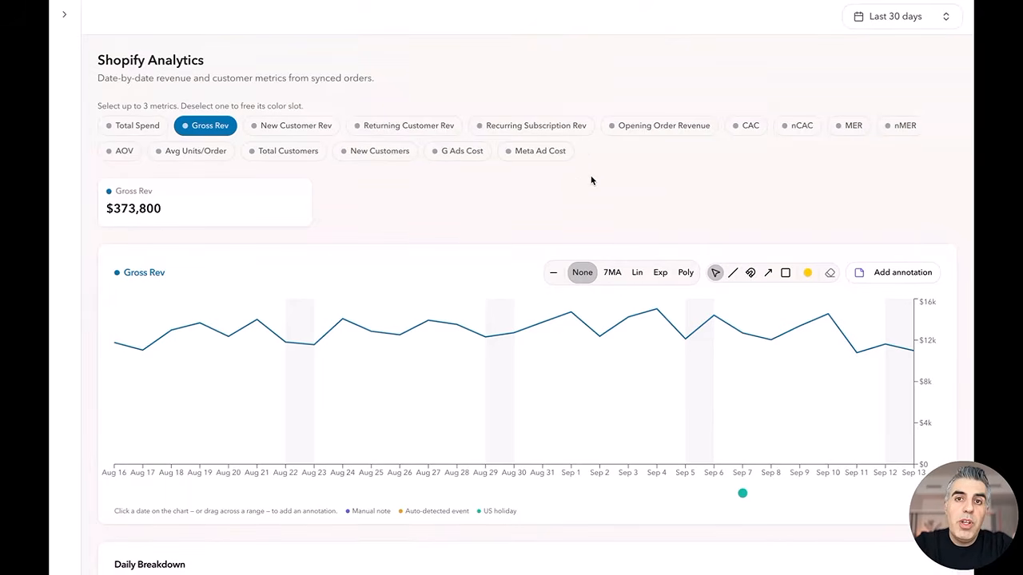Toggle the Avg Units/Order metric chip
The width and height of the screenshot is (1023, 575).
(191, 151)
